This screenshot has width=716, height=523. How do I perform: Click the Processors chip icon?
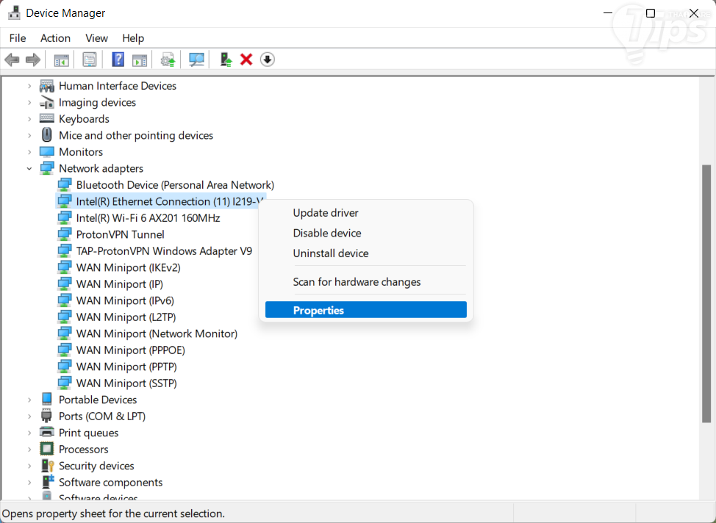pos(46,449)
